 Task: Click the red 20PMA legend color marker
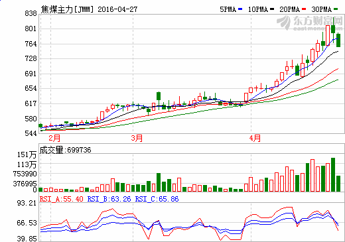304,9
